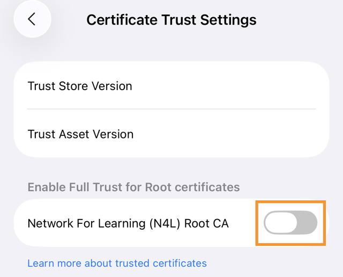343x277 pixels.
Task: Switch on the N4L root certificate trust
Action: [290, 223]
